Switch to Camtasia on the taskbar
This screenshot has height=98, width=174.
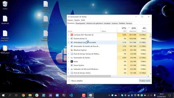tap(84, 95)
